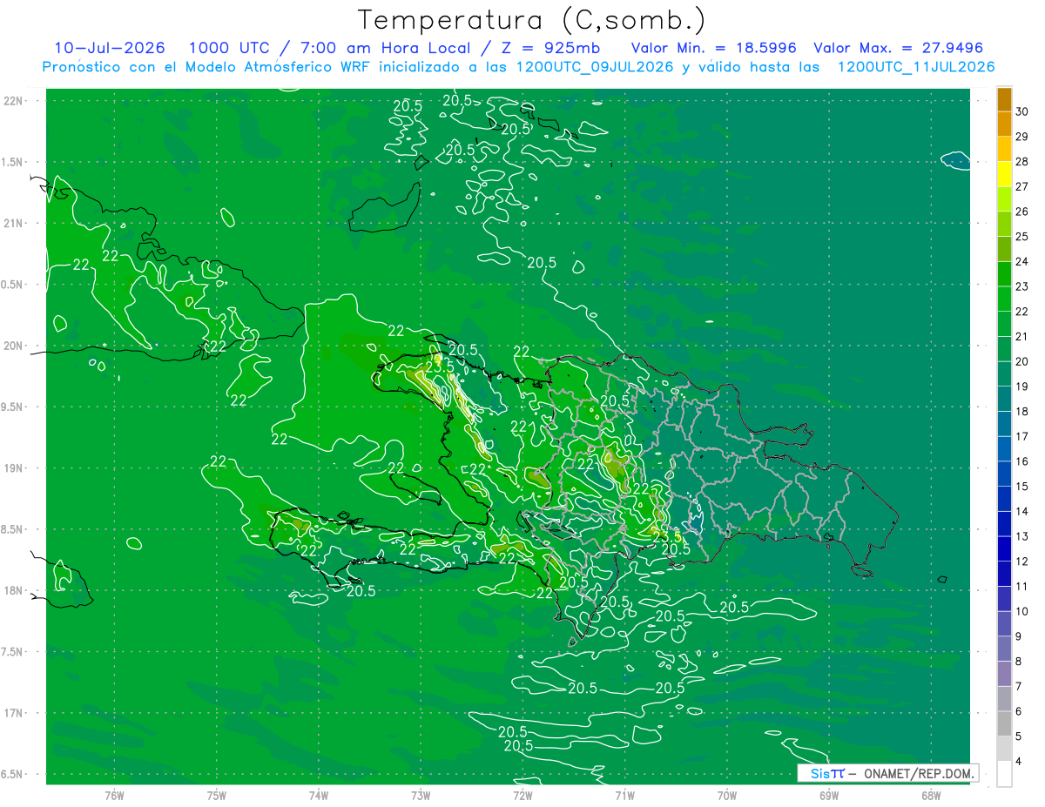Click the '69W' longitude axis label

click(829, 795)
